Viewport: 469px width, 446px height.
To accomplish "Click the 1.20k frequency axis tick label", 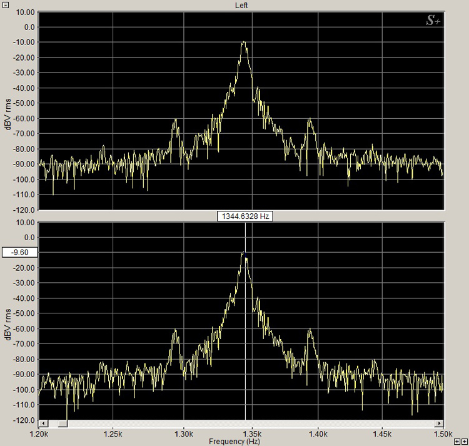I will 39,433.
